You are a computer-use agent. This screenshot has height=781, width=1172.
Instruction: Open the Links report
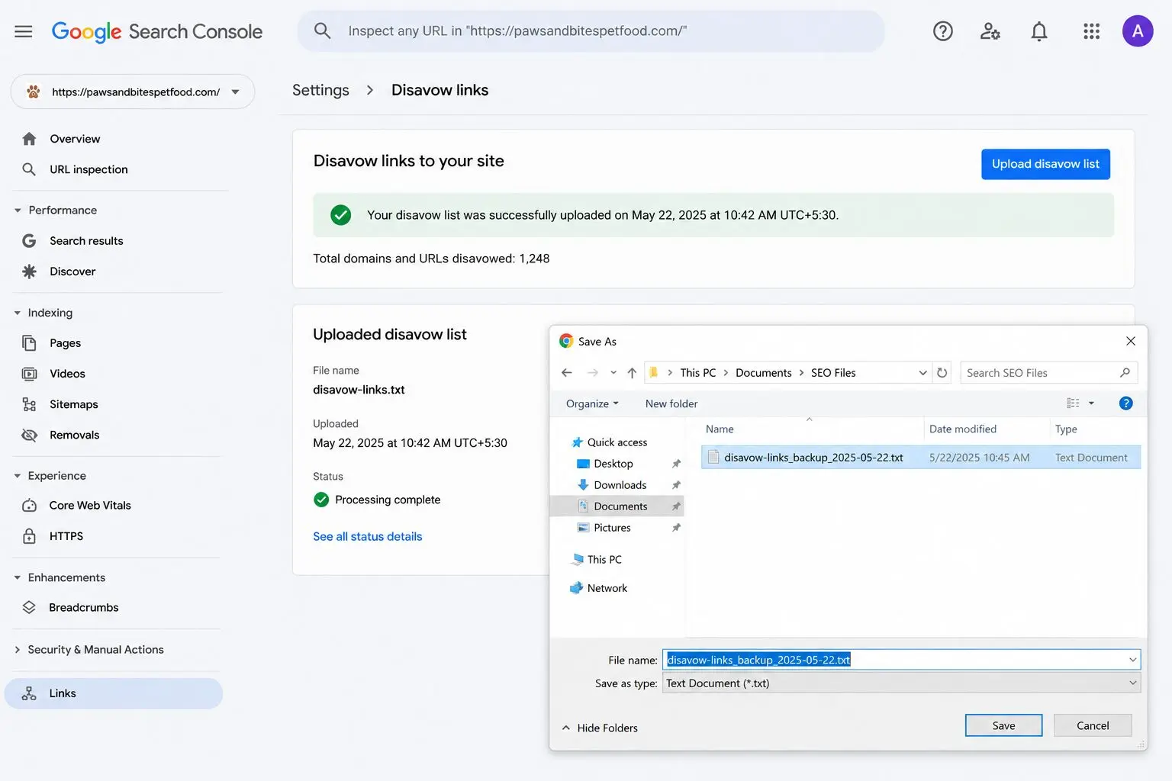tap(114, 693)
